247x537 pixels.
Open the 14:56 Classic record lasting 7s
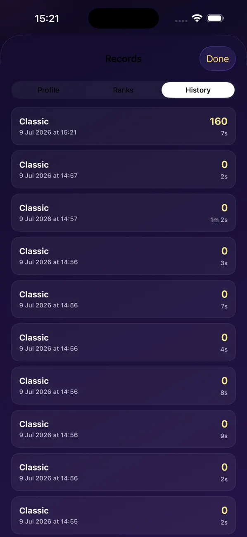coord(123,299)
